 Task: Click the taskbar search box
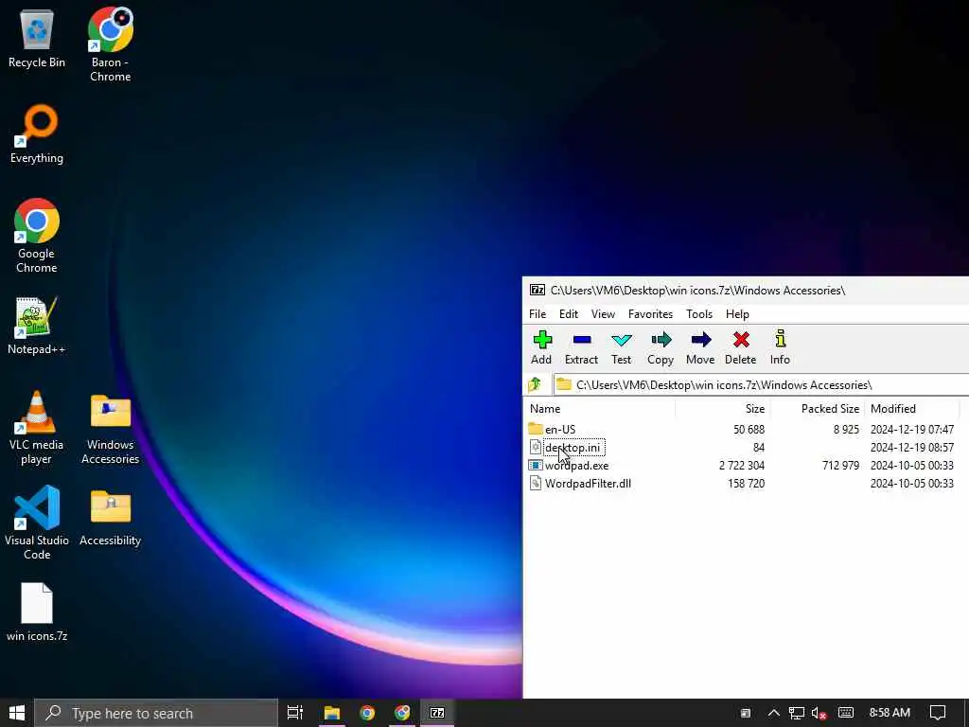tap(156, 713)
